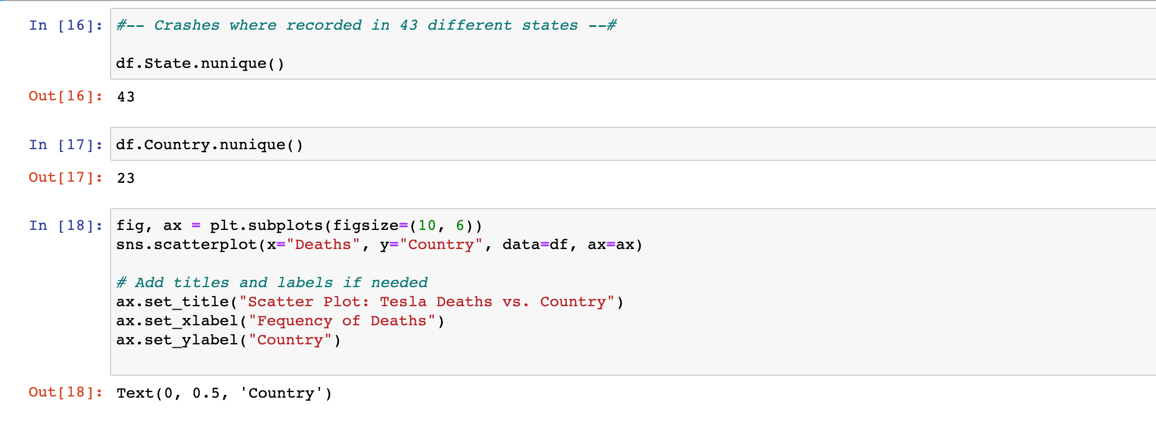The width and height of the screenshot is (1156, 424).
Task: Click the "Add titles and labels" comment
Action: coord(272,283)
